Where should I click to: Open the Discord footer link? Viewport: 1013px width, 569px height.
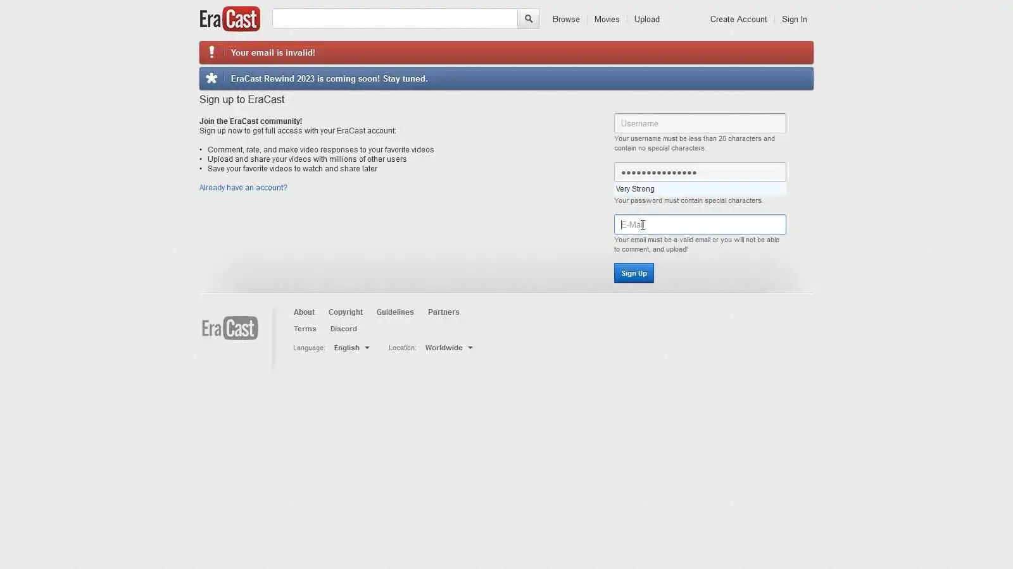pyautogui.click(x=344, y=329)
